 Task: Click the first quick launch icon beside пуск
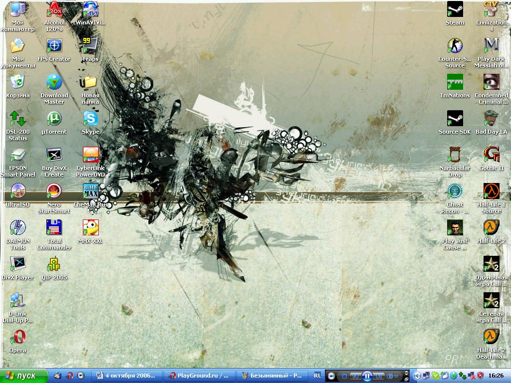[x=57, y=376]
